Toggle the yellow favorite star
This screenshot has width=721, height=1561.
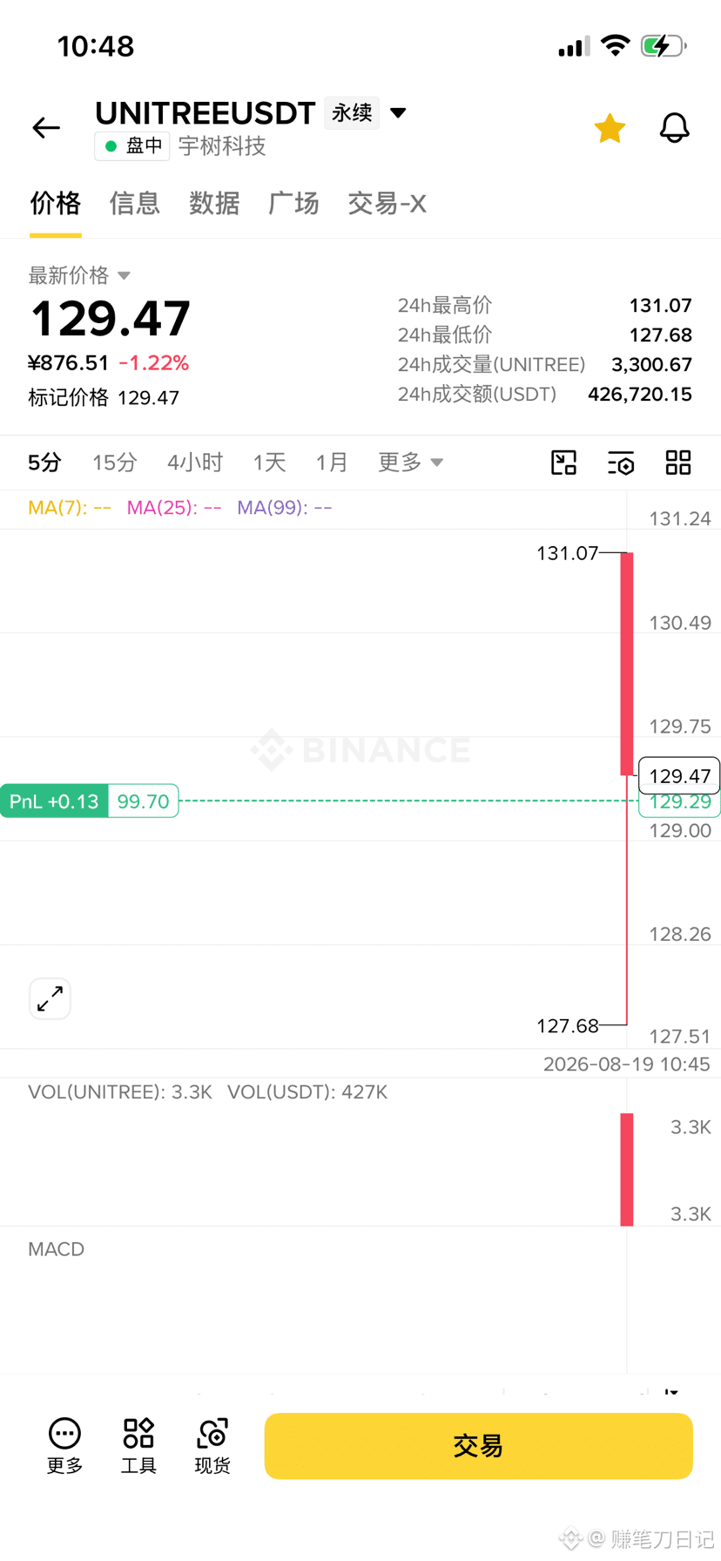pyautogui.click(x=610, y=128)
